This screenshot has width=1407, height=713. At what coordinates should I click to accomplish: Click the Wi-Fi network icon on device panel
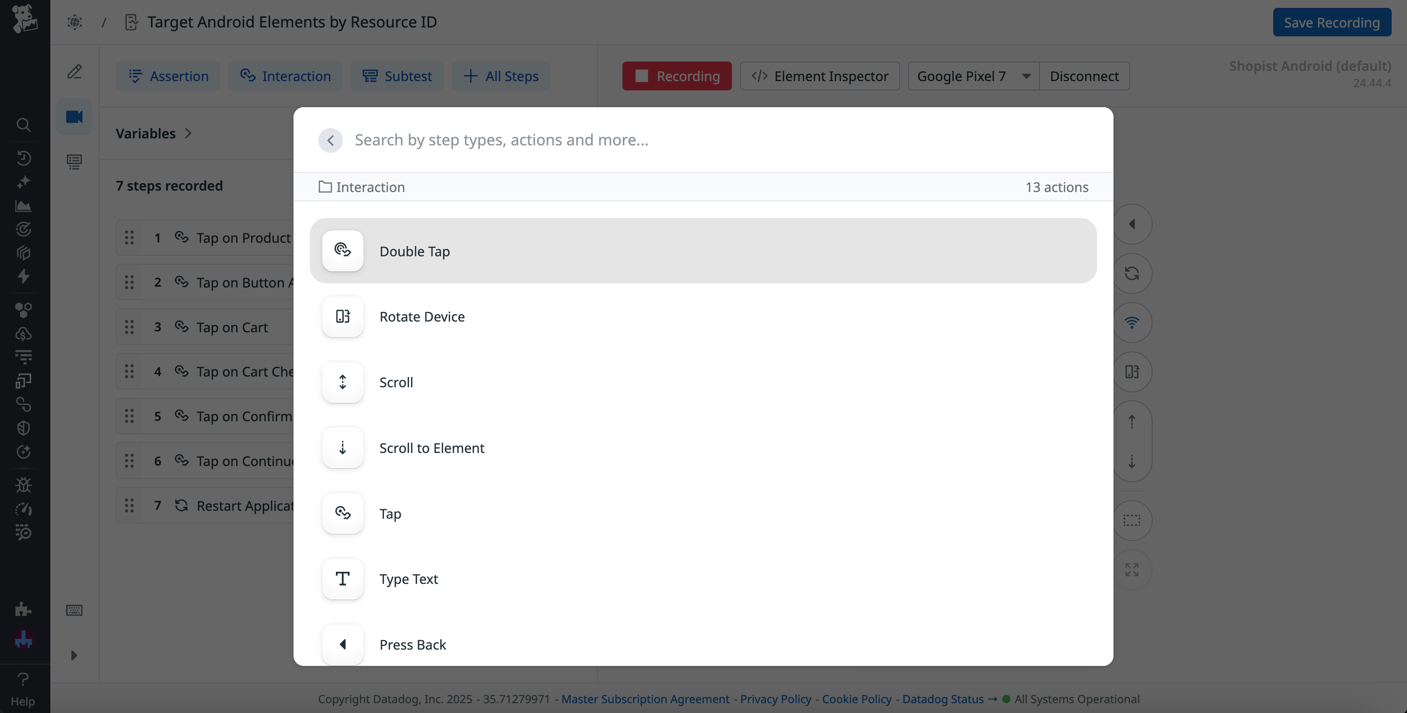1131,322
